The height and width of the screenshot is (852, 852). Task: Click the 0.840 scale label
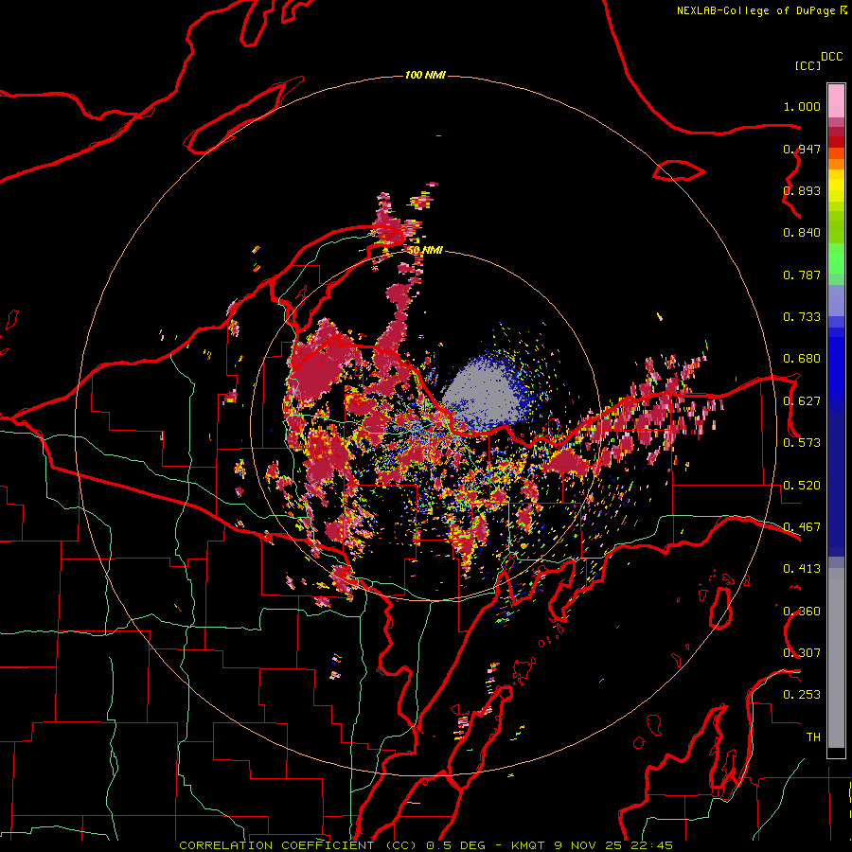[x=802, y=233]
